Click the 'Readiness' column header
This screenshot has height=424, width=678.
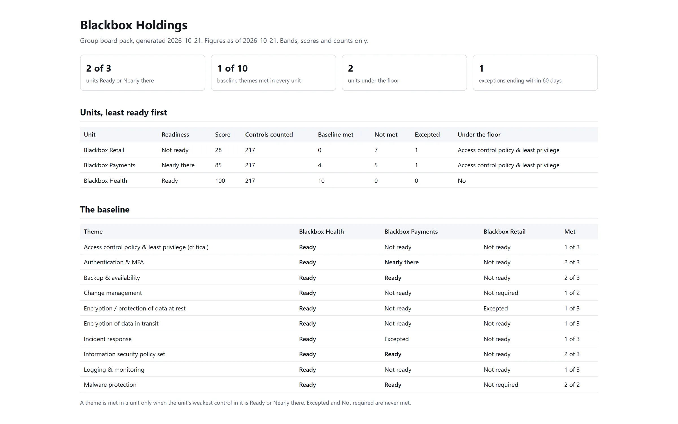point(175,135)
